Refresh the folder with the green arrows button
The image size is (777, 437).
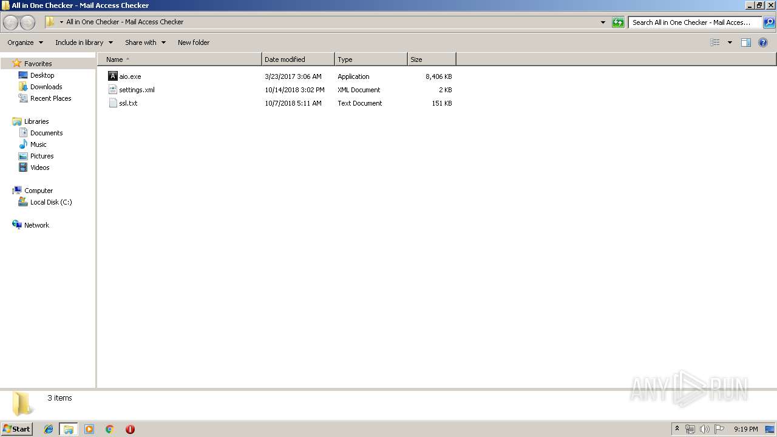tap(618, 22)
